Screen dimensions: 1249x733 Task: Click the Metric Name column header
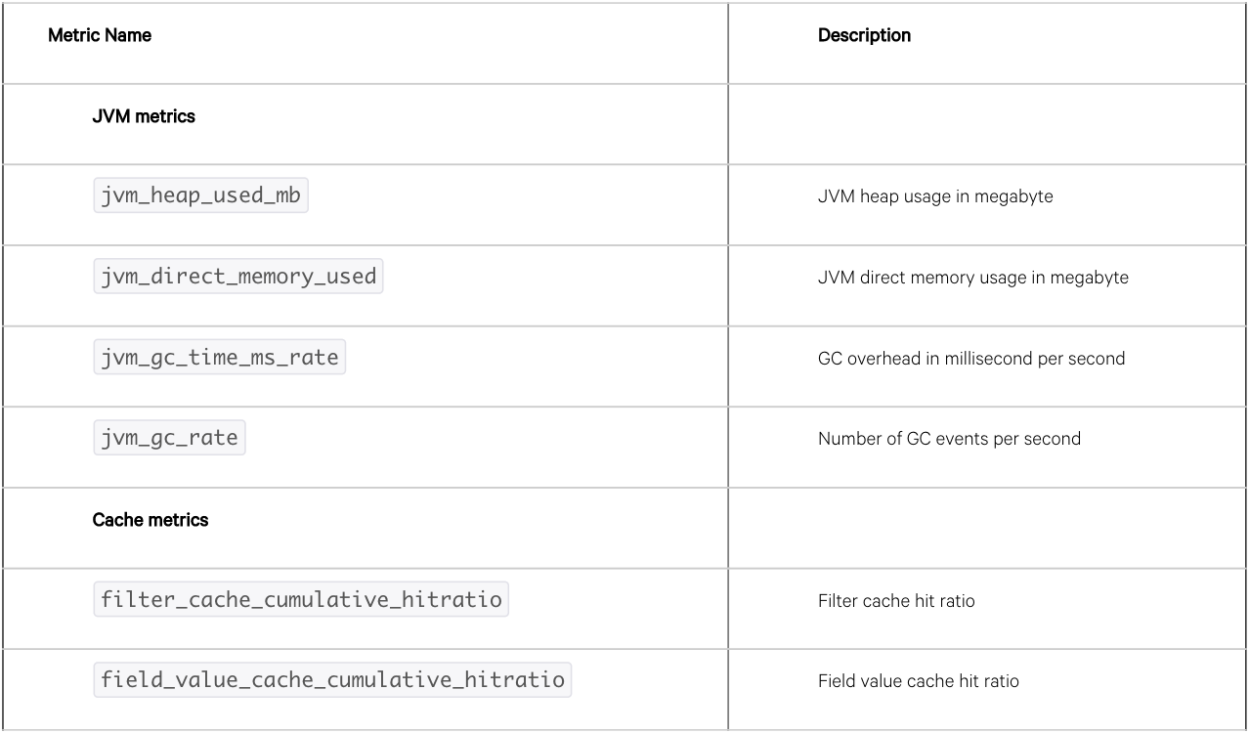(x=100, y=36)
